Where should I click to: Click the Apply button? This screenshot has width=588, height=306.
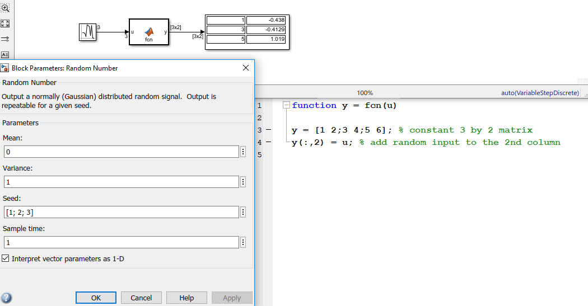[232, 298]
